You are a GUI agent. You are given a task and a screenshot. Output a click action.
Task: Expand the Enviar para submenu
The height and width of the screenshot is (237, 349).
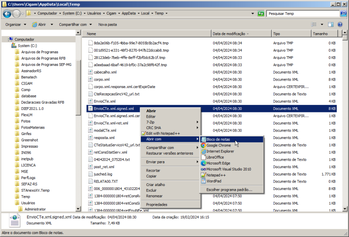click(x=170, y=162)
